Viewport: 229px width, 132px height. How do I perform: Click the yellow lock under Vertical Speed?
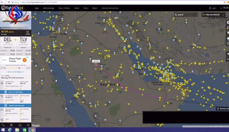[21, 98]
